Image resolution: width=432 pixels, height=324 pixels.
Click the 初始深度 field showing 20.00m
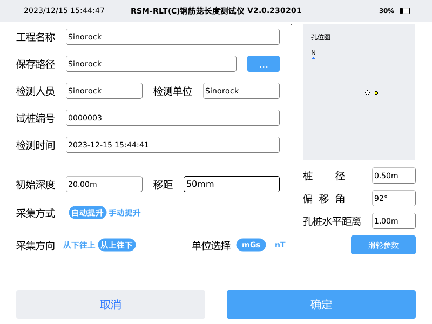tap(104, 184)
